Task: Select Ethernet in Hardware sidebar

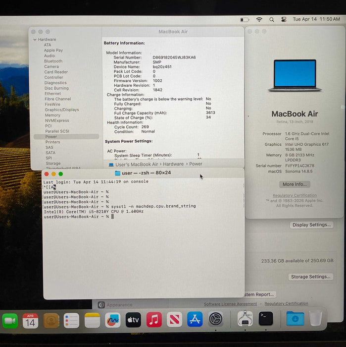Action: tap(52, 94)
